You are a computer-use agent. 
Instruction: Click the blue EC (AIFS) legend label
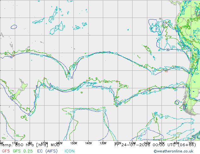tap(47, 151)
